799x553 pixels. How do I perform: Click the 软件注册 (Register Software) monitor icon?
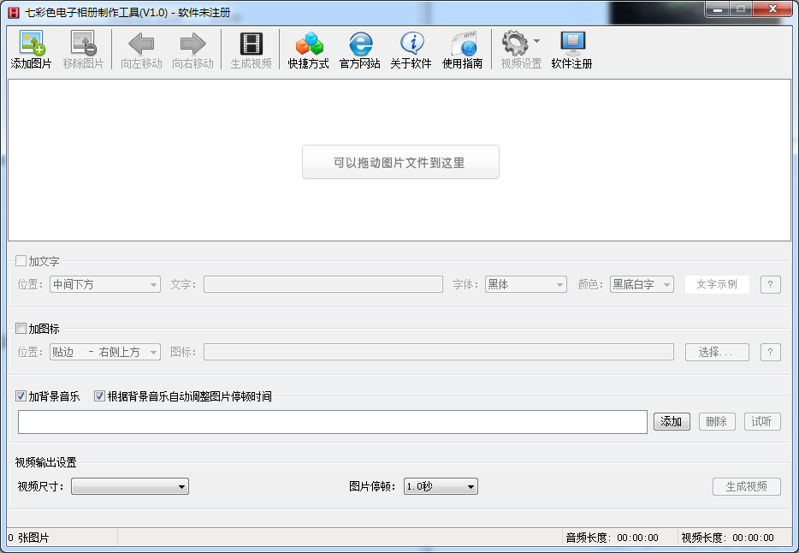(x=571, y=45)
